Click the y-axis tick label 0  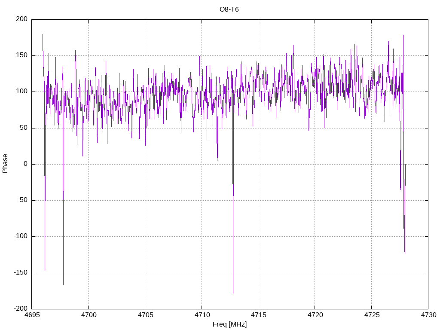coord(26,164)
